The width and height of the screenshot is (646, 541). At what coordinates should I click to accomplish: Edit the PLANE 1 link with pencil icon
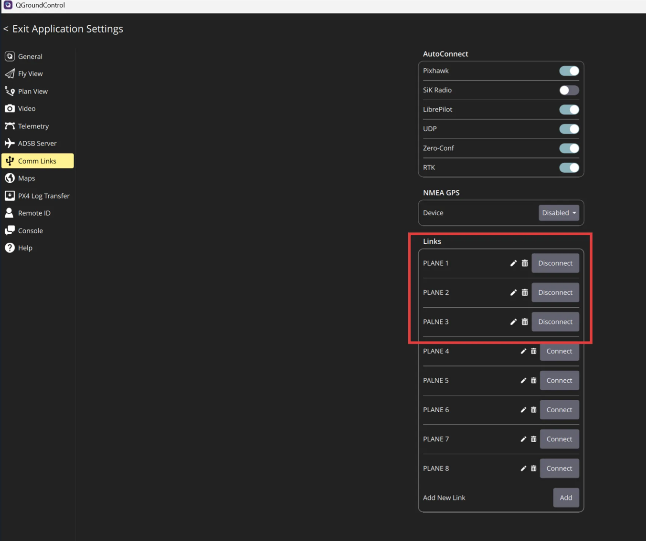coord(513,263)
